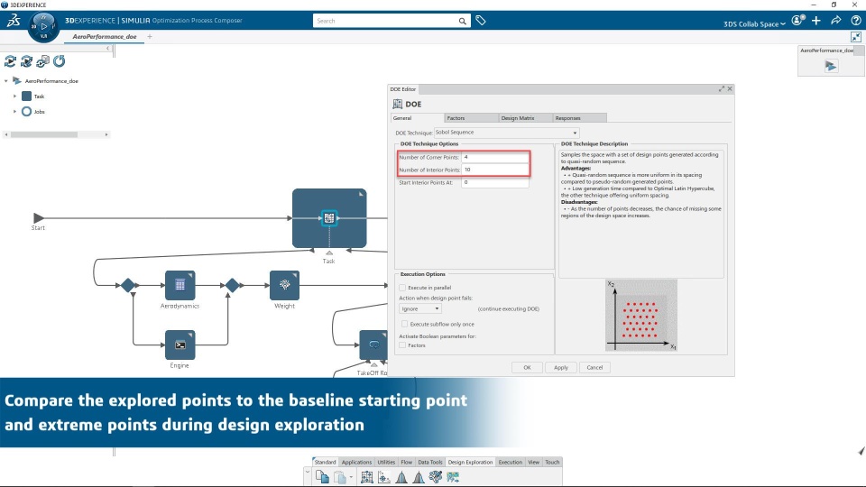Click the plus Add icon in top bar
Viewport: 866px width, 487px height.
816,21
